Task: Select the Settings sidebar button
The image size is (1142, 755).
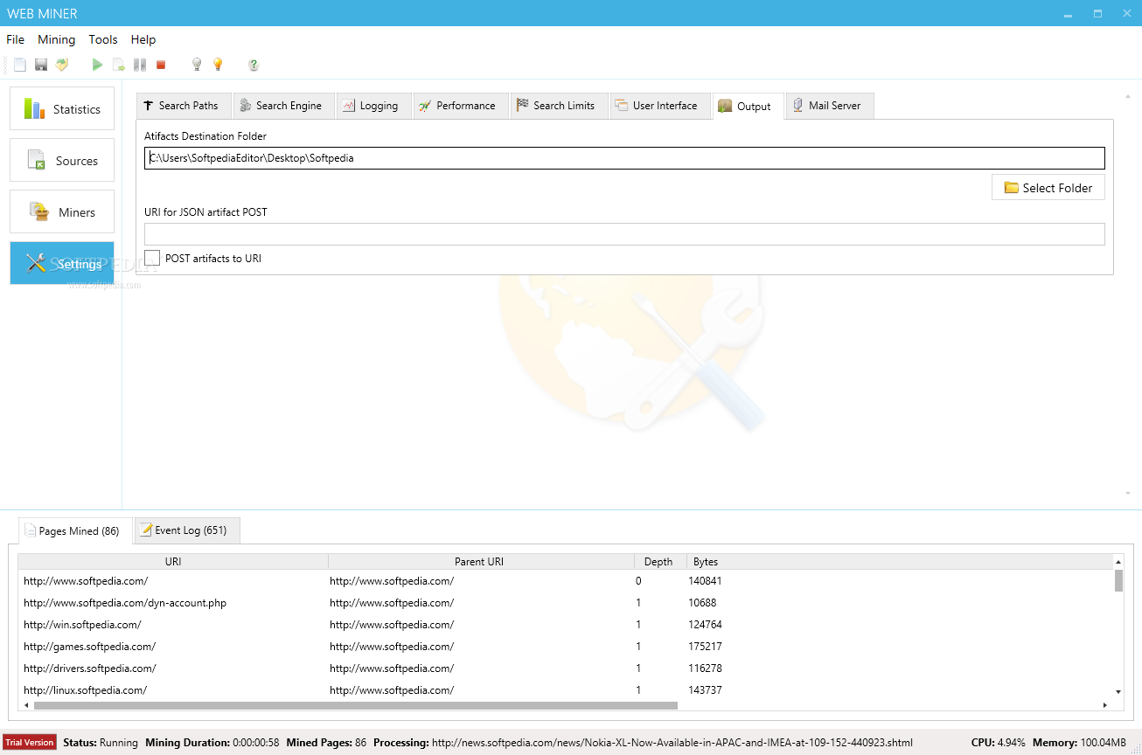Action: pos(62,263)
